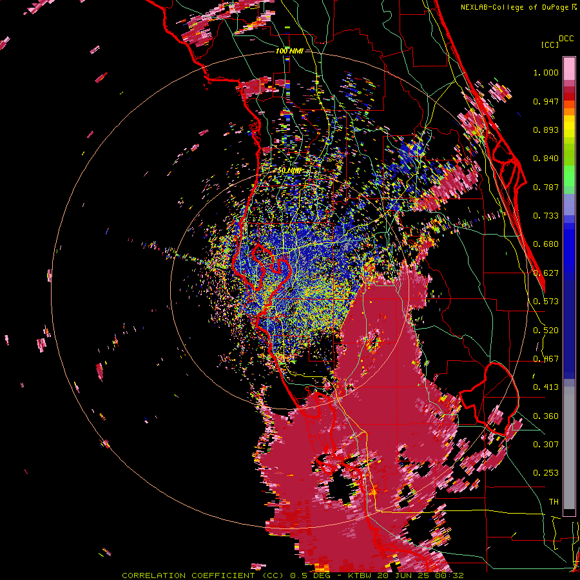This screenshot has height=580, width=580.
Task: Select the 0.840 scale value
Action: tap(546, 159)
